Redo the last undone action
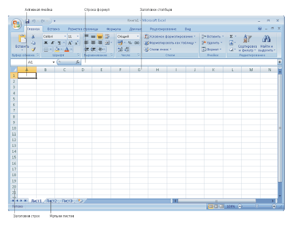The height and width of the screenshot is (229, 299). click(x=43, y=21)
